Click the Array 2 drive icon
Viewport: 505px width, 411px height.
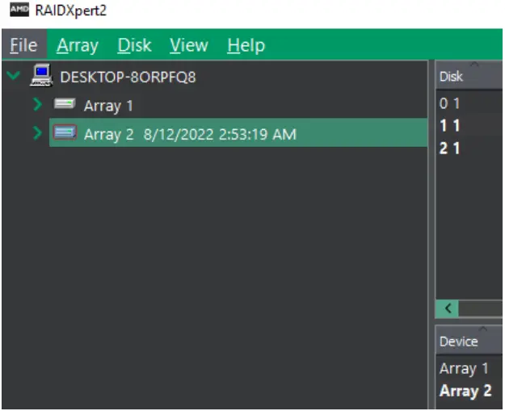(65, 132)
